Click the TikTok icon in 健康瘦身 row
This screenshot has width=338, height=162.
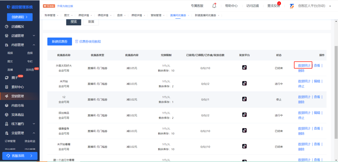[244, 130]
